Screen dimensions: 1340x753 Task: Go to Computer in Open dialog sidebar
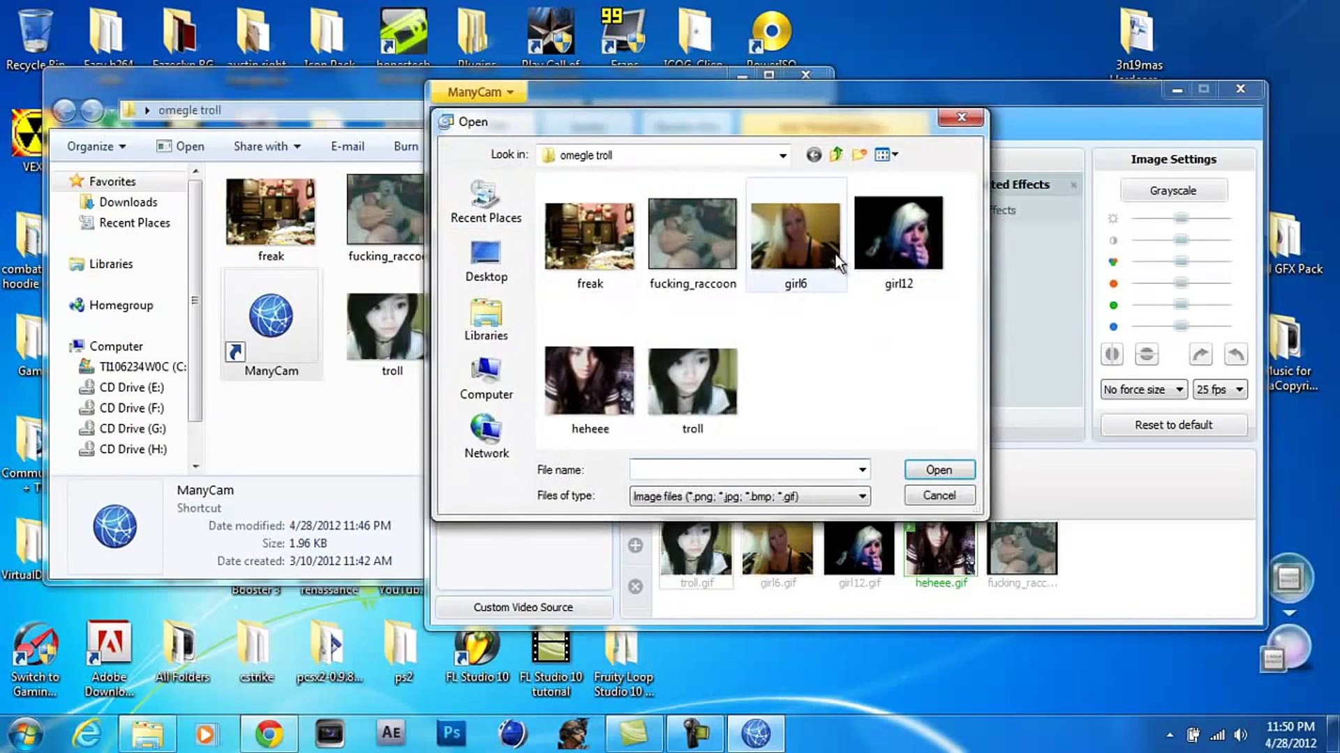tap(486, 379)
